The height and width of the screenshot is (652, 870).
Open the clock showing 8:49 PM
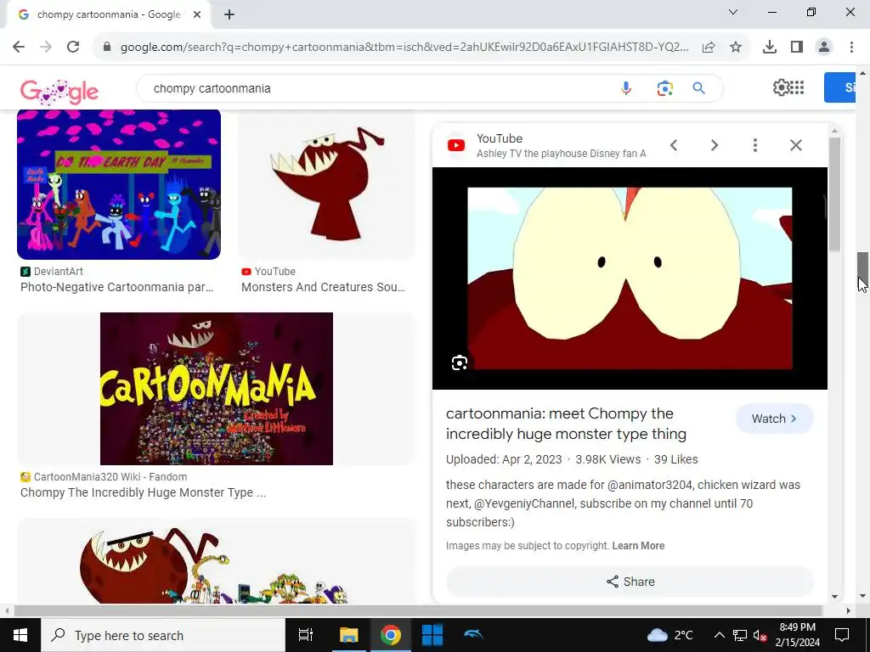pyautogui.click(x=797, y=635)
